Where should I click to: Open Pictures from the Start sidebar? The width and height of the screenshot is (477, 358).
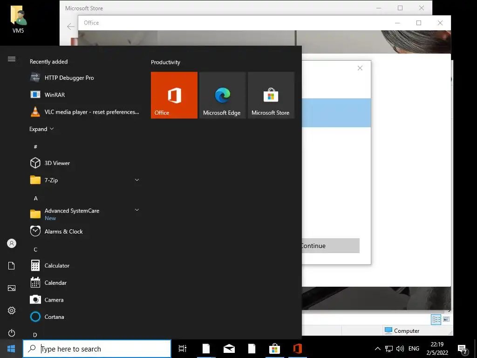pyautogui.click(x=12, y=288)
